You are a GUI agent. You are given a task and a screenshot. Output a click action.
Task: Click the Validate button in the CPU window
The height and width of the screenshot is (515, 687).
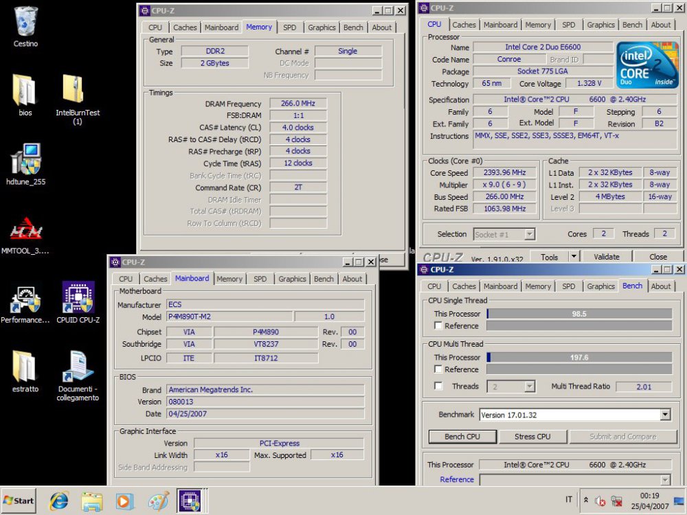click(x=606, y=255)
